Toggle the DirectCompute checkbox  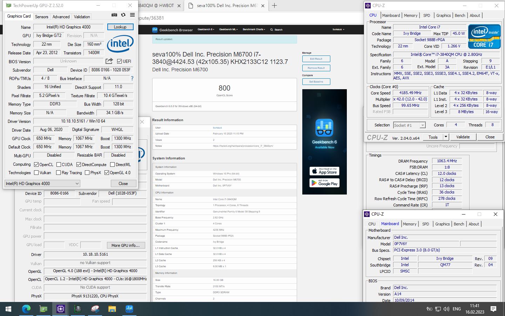[x=79, y=164]
